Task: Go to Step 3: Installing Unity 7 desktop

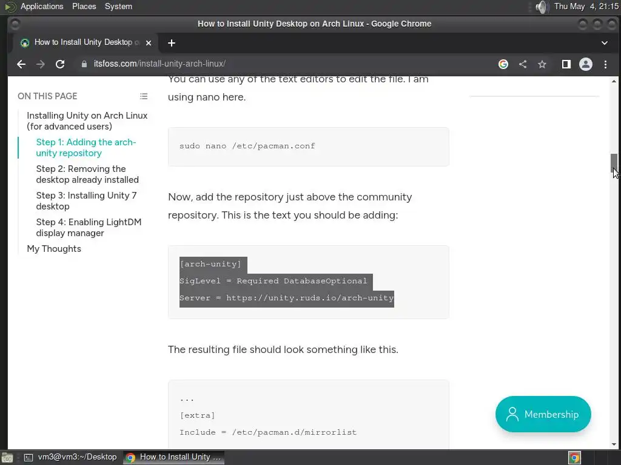Action: tap(86, 201)
